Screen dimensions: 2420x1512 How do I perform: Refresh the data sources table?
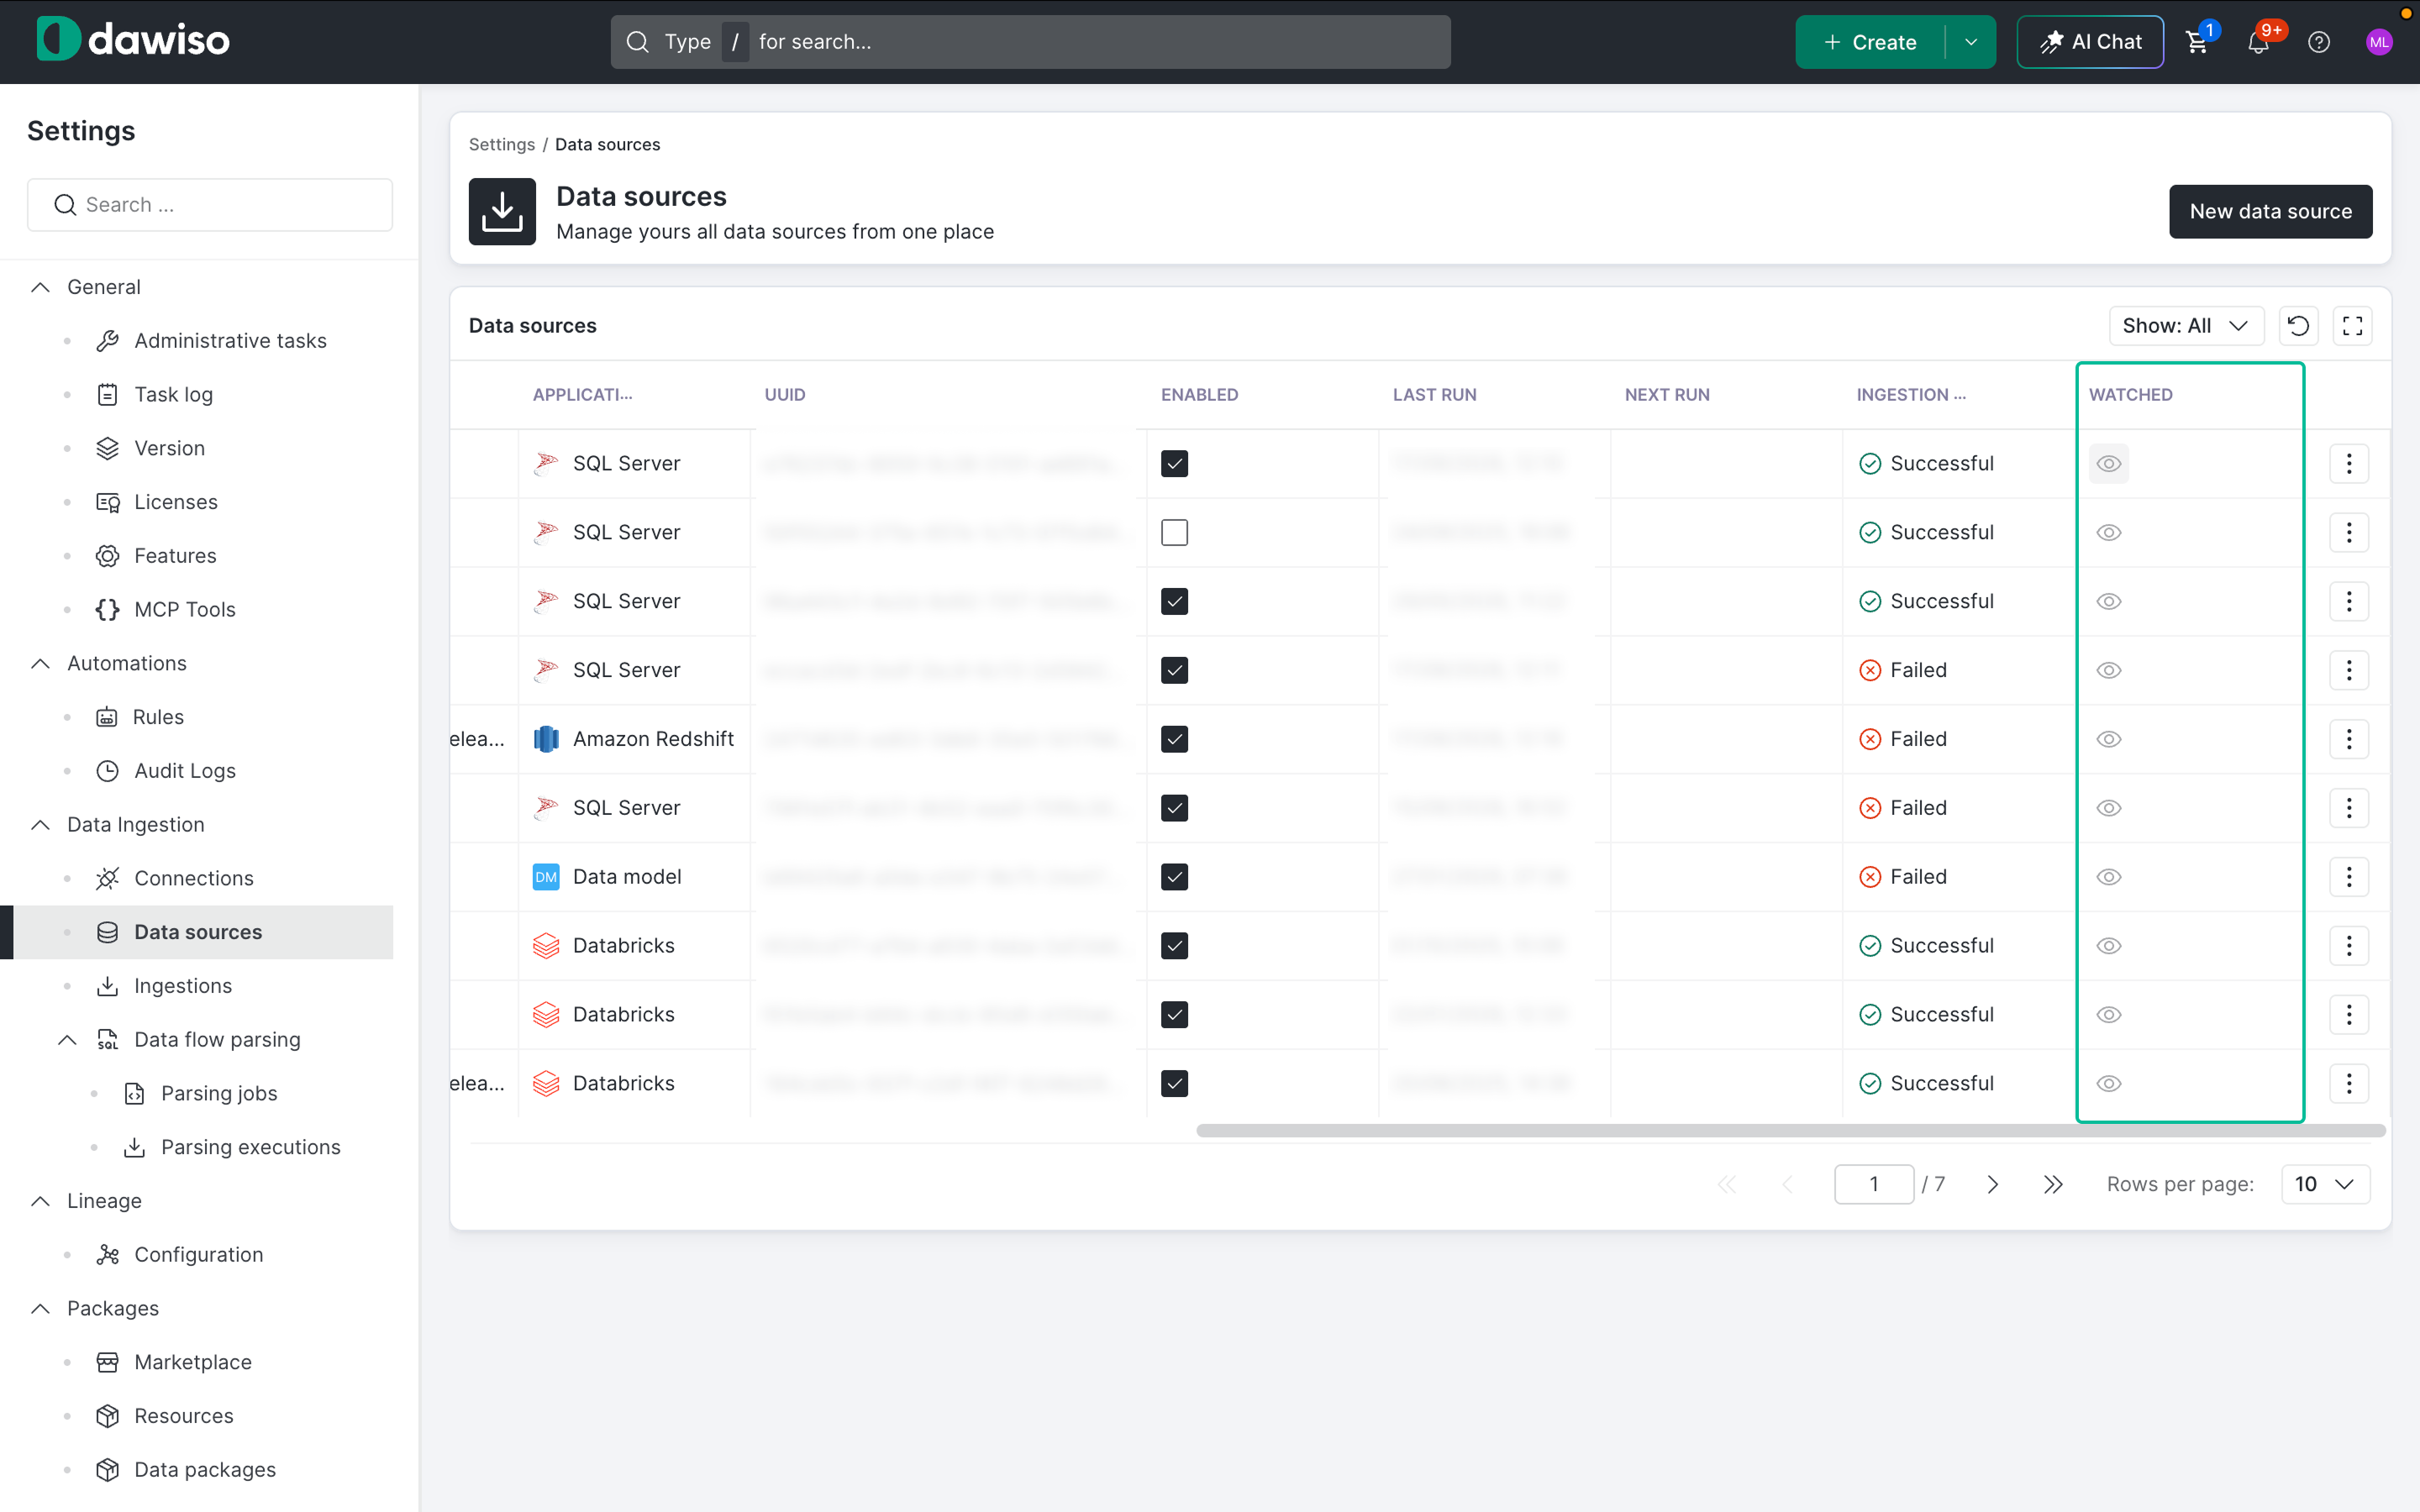click(x=2298, y=326)
